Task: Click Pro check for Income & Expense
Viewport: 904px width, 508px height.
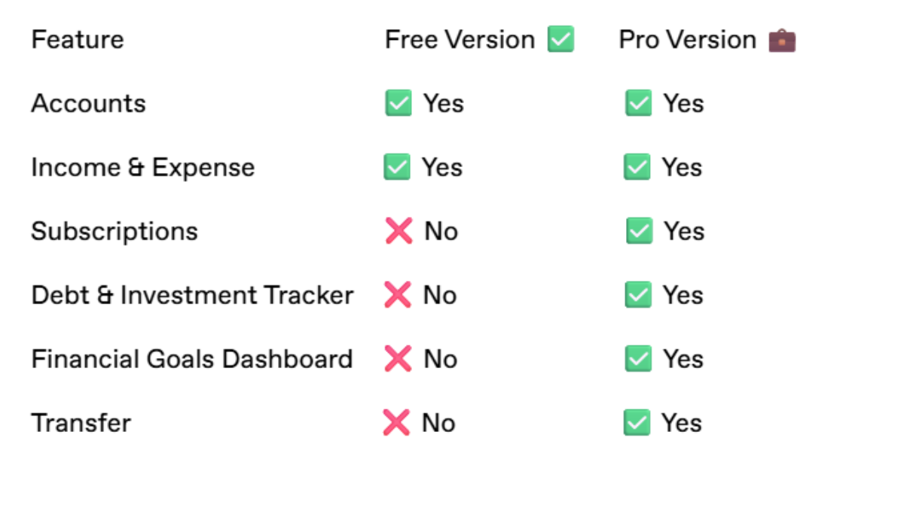Action: (637, 167)
